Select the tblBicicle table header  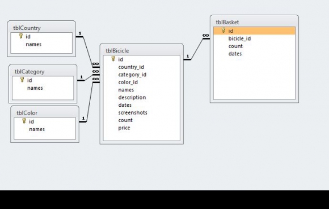coord(142,51)
